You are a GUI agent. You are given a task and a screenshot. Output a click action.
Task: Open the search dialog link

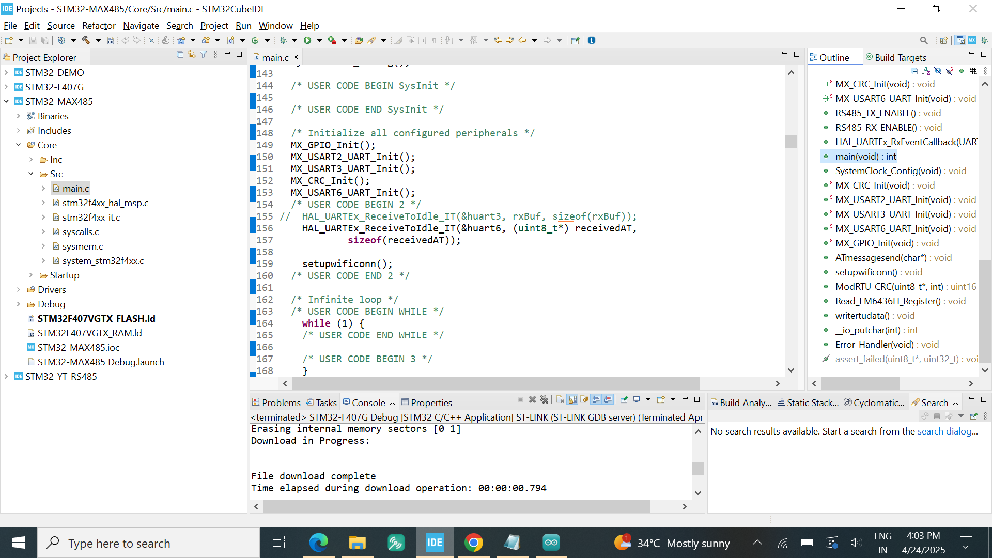pyautogui.click(x=944, y=431)
